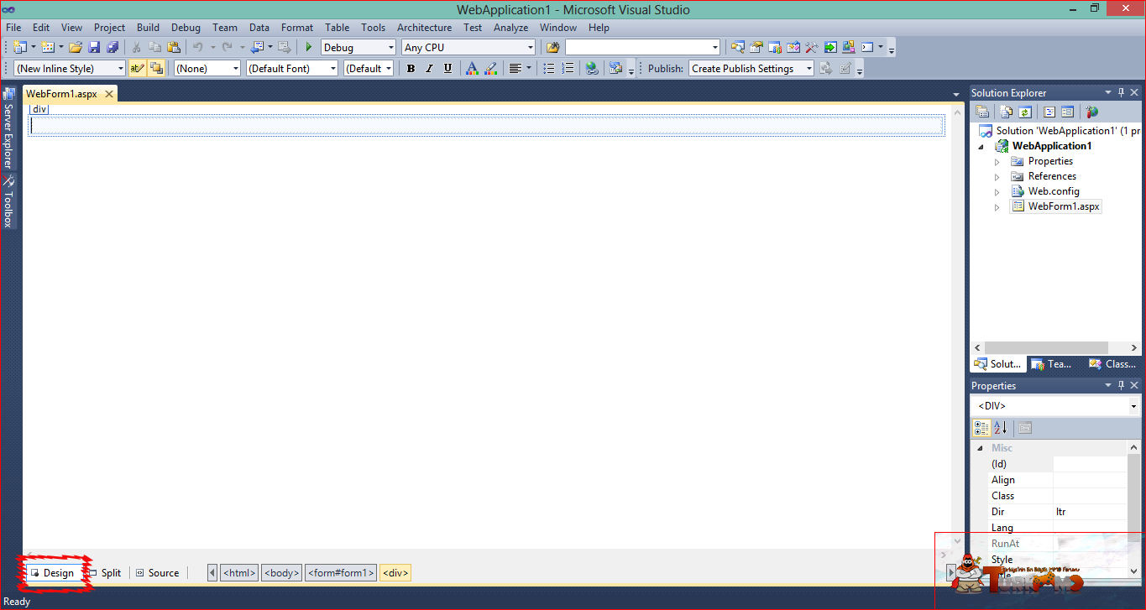Click the Save All toolbar icon
Image resolution: width=1146 pixels, height=610 pixels.
coord(113,48)
